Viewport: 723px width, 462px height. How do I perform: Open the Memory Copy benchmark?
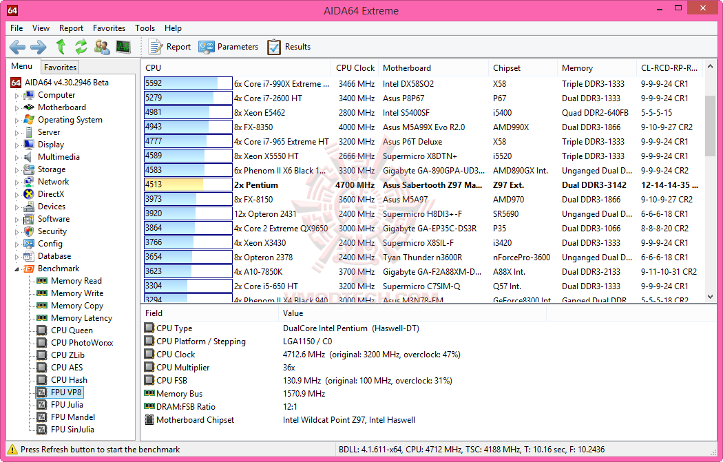coord(77,306)
